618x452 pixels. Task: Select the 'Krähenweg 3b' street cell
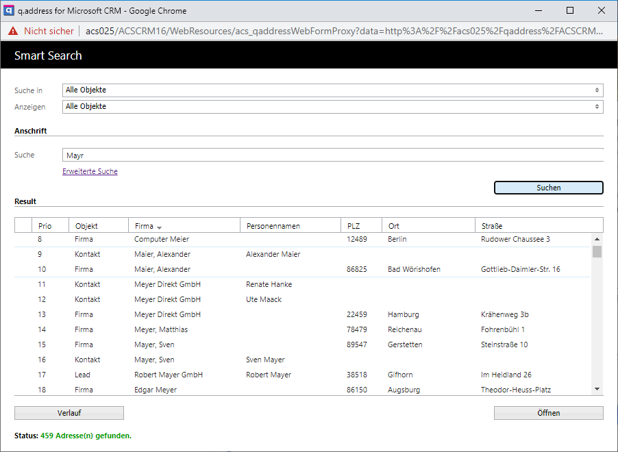504,314
